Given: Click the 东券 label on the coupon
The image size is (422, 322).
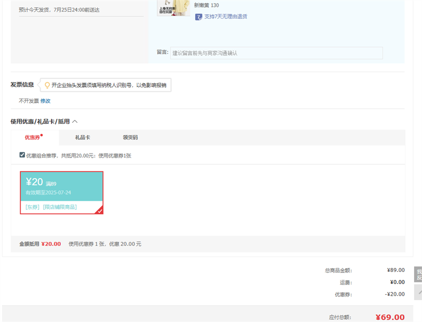Looking at the screenshot, I should click(x=32, y=207).
